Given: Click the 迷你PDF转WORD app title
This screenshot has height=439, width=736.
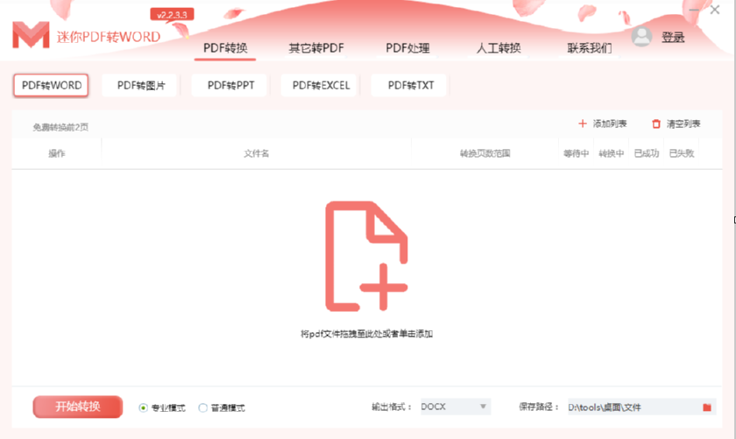Looking at the screenshot, I should pos(109,37).
